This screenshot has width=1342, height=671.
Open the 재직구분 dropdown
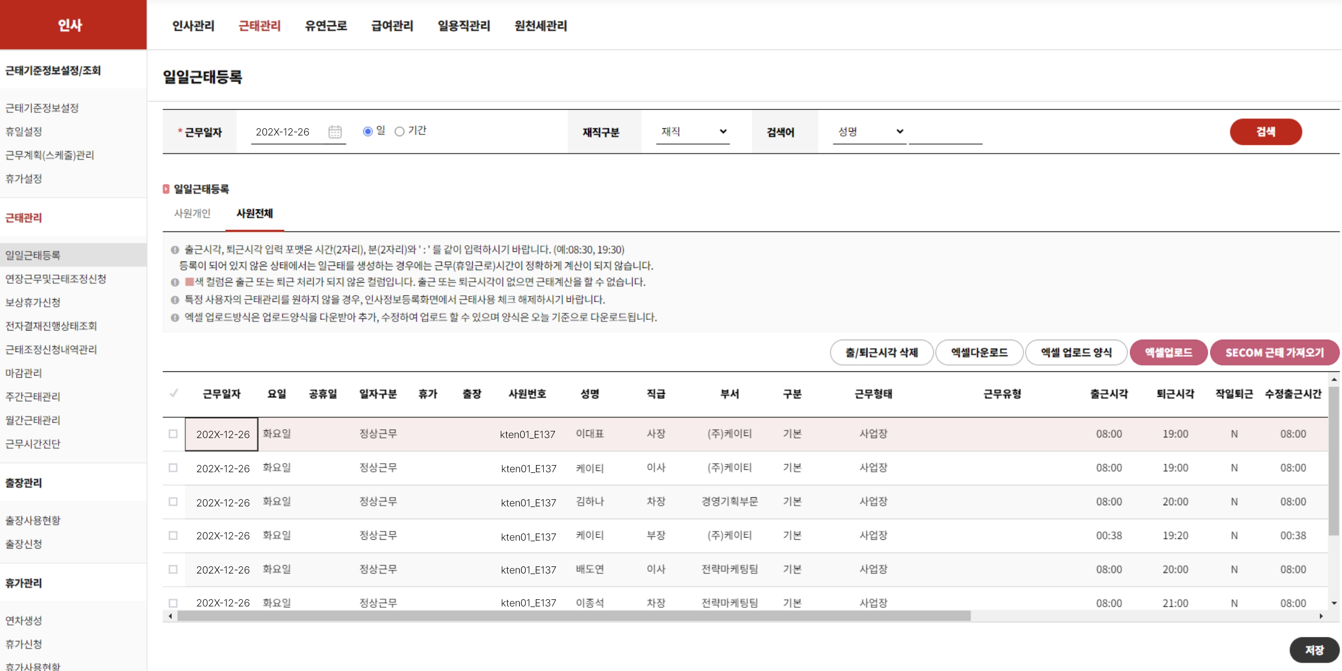(x=693, y=131)
